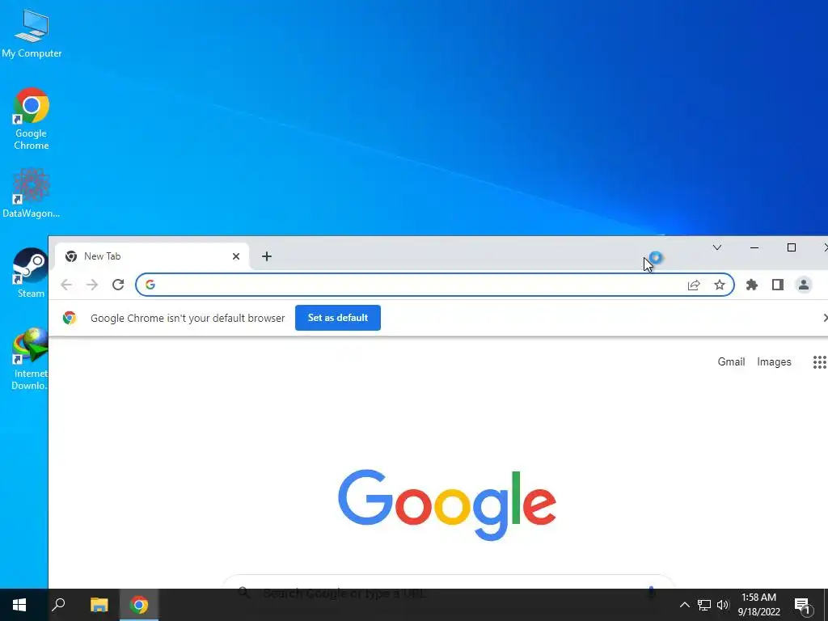Open Windows taskbar search
Image resolution: width=828 pixels, height=621 pixels.
pyautogui.click(x=58, y=605)
